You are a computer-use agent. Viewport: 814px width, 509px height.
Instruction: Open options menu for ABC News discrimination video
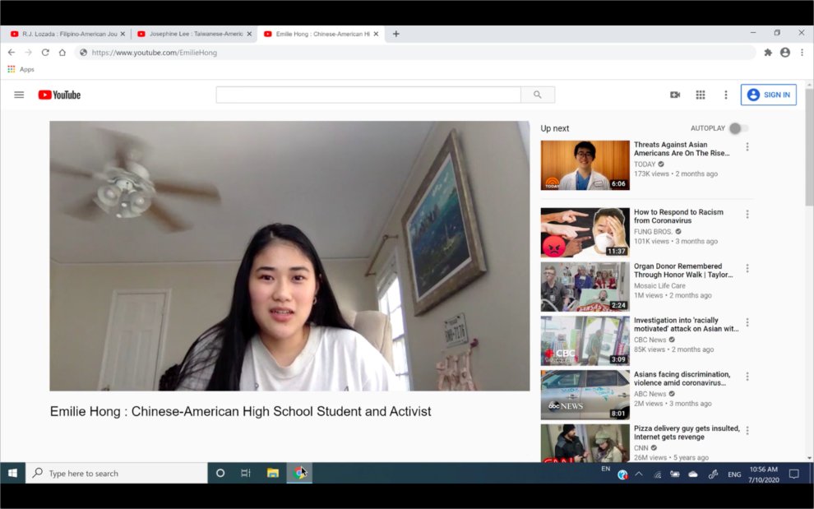click(x=747, y=376)
